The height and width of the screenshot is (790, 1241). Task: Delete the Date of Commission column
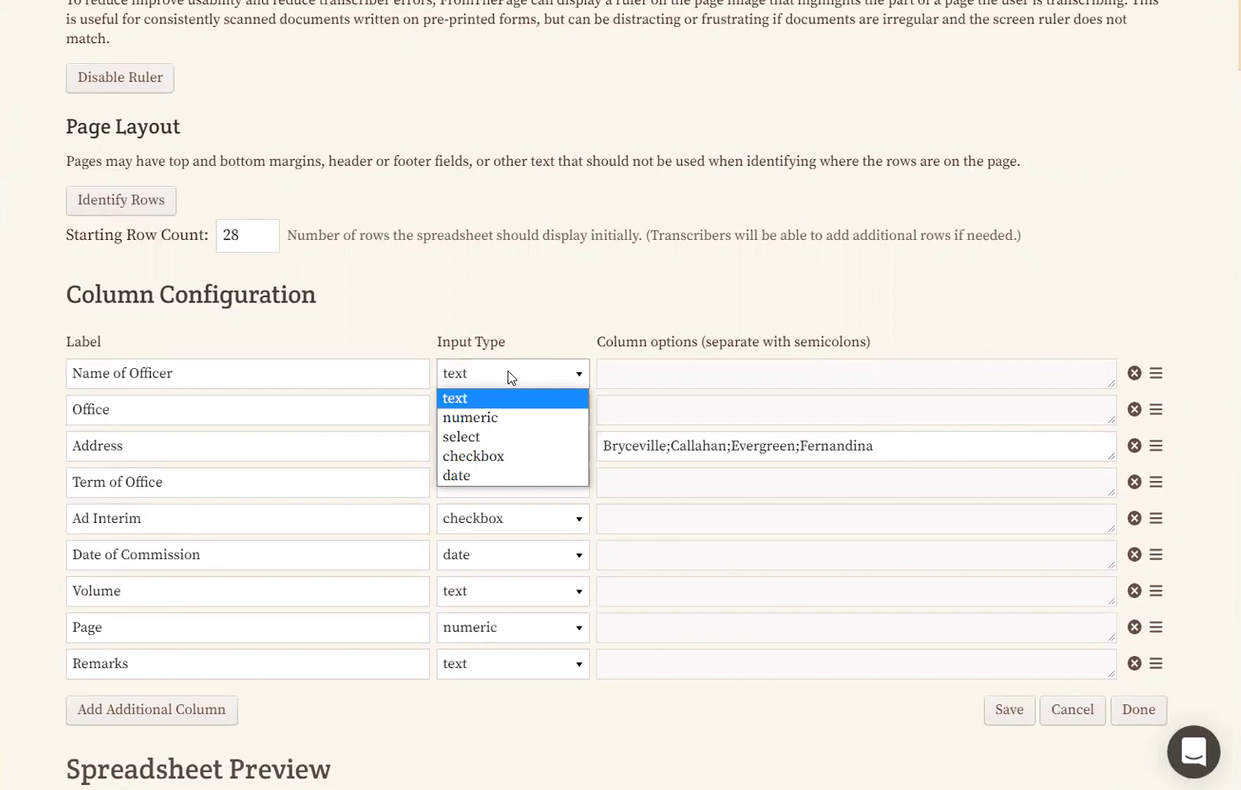coord(1134,555)
